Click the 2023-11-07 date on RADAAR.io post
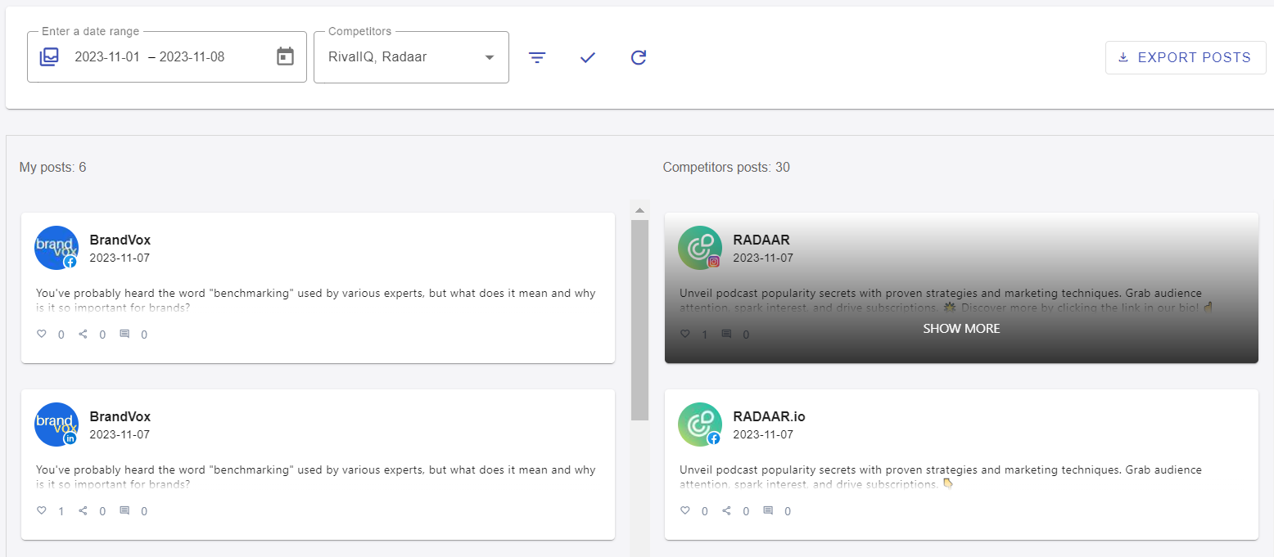This screenshot has height=557, width=1274. (763, 434)
